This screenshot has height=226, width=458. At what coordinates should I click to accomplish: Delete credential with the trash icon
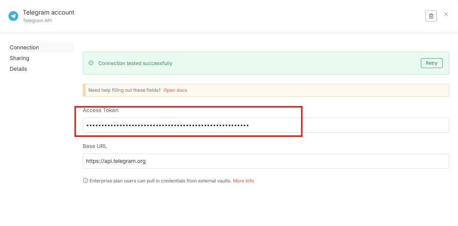(x=431, y=16)
